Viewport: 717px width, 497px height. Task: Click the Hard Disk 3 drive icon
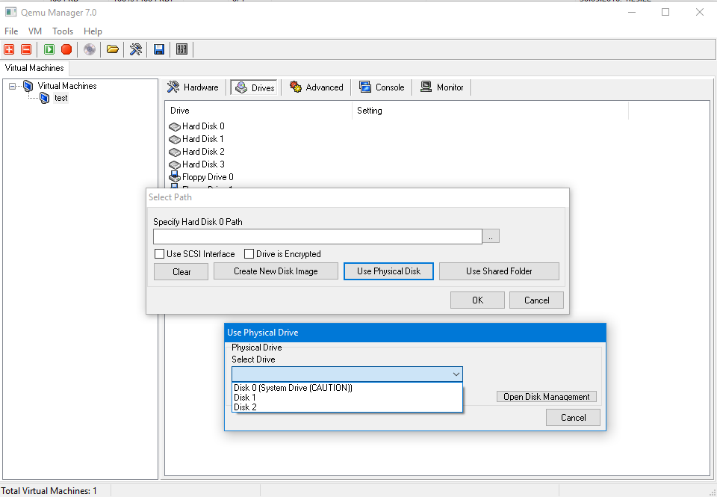coord(175,164)
